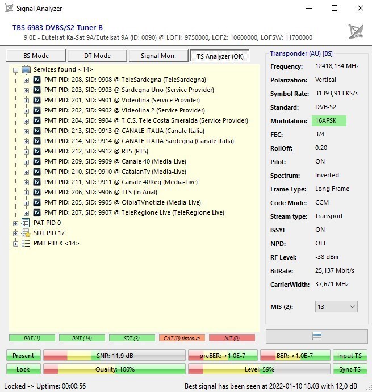Screen dimensions: 372x392
Task: Click the Sync TS button
Action: coord(350,369)
